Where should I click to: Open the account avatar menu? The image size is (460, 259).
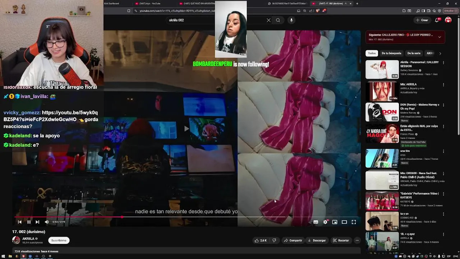pyautogui.click(x=448, y=20)
